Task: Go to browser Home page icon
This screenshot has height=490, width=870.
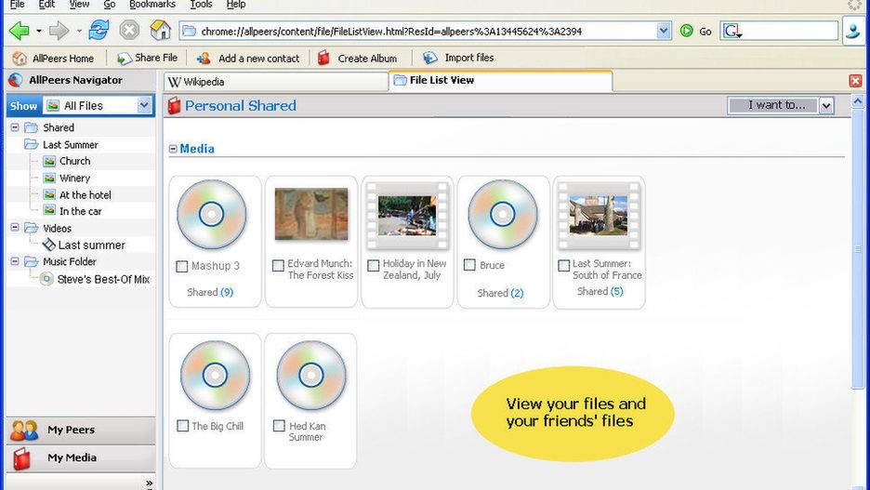Action: [x=161, y=30]
